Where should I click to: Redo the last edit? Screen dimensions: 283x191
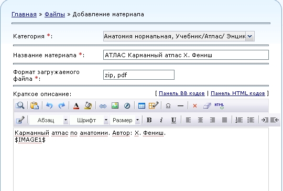[61, 105]
